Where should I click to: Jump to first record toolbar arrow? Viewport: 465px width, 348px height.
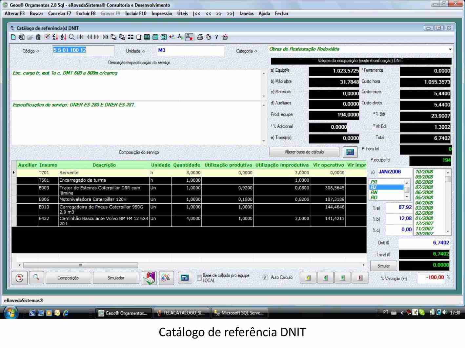[x=80, y=37]
